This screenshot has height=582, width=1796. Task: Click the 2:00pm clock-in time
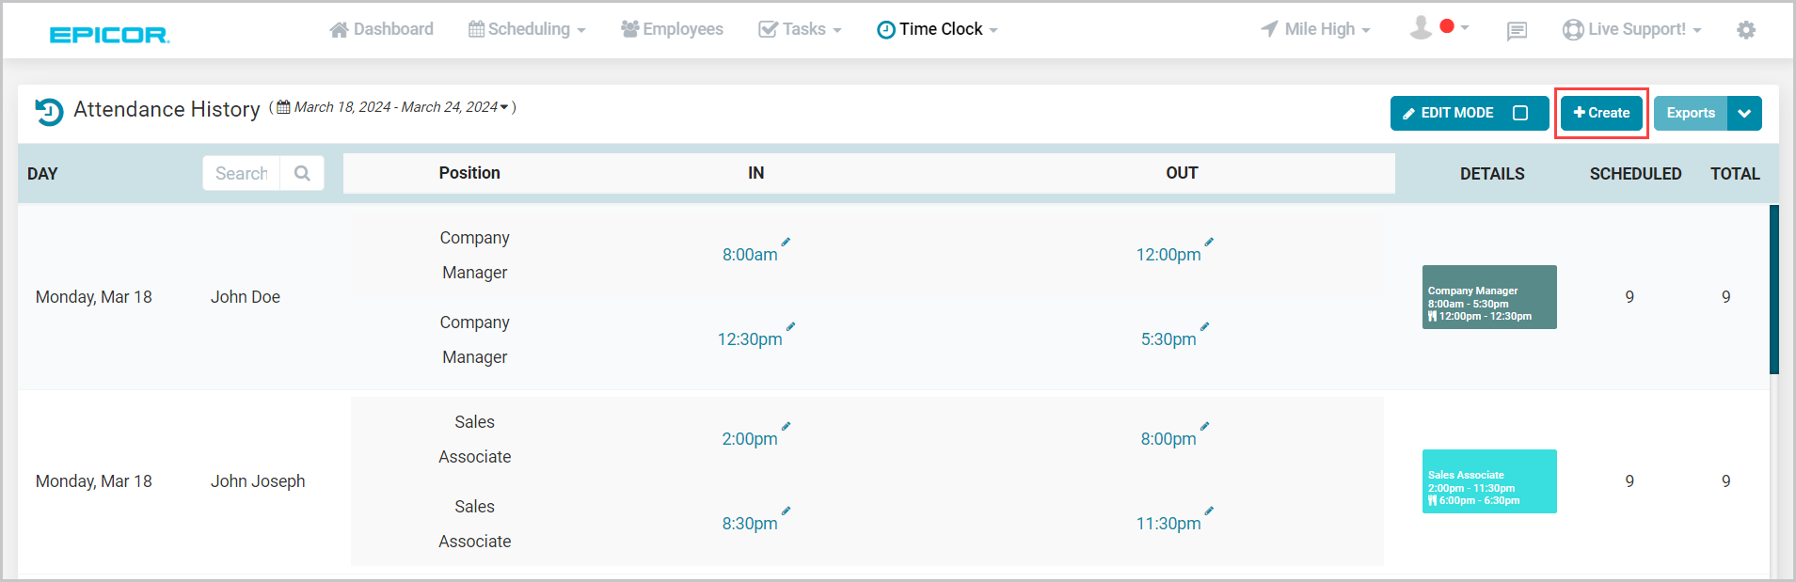750,439
